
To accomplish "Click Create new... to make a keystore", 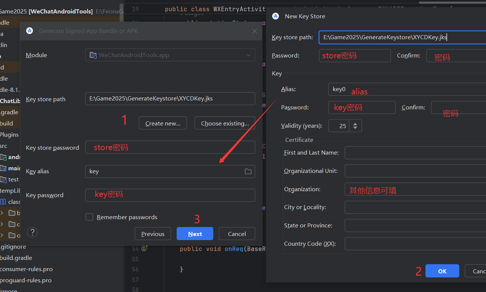I will [163, 123].
